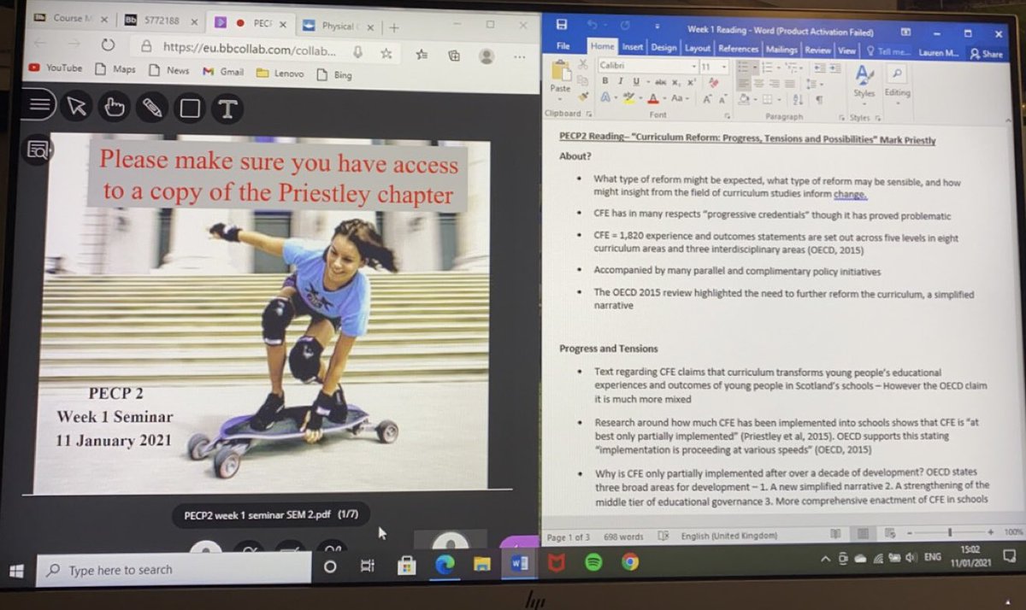Viewport: 1026px width, 610px height.
Task: Shrink font size in Word
Action: click(723, 99)
